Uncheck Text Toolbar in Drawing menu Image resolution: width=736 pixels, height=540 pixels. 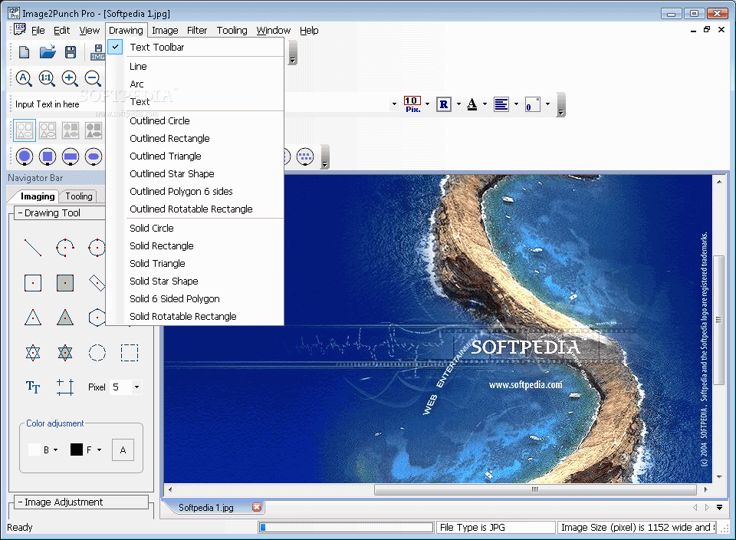[195, 47]
